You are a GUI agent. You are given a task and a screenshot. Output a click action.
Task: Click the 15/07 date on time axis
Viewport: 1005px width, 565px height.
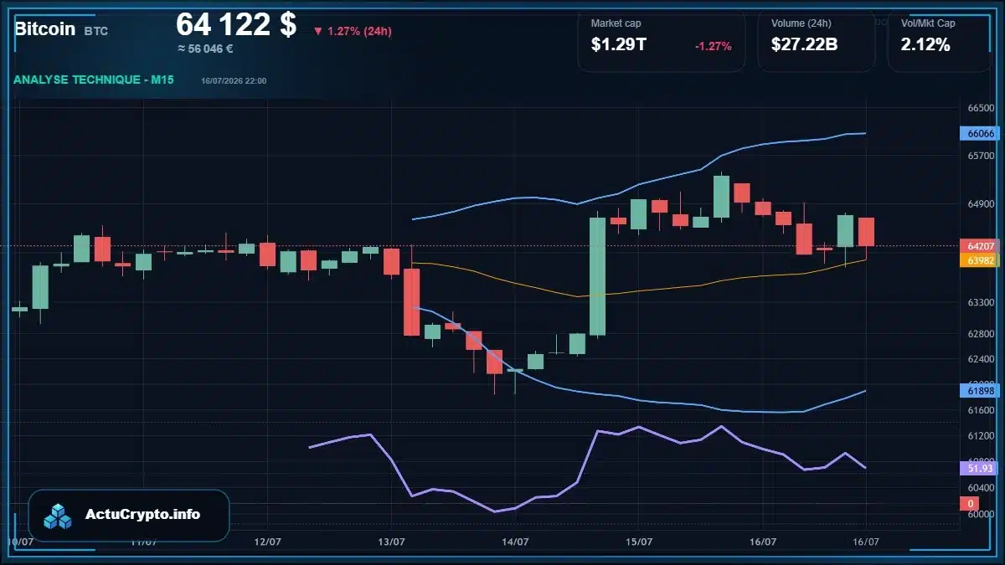[x=638, y=542]
